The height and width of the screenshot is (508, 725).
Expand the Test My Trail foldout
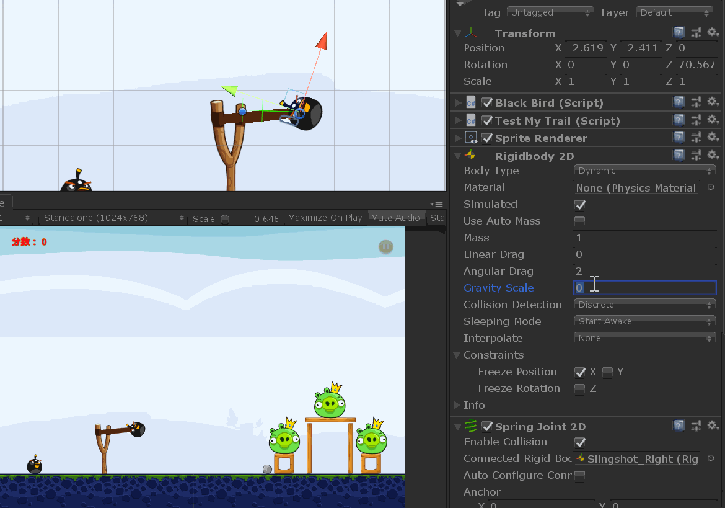tap(457, 121)
